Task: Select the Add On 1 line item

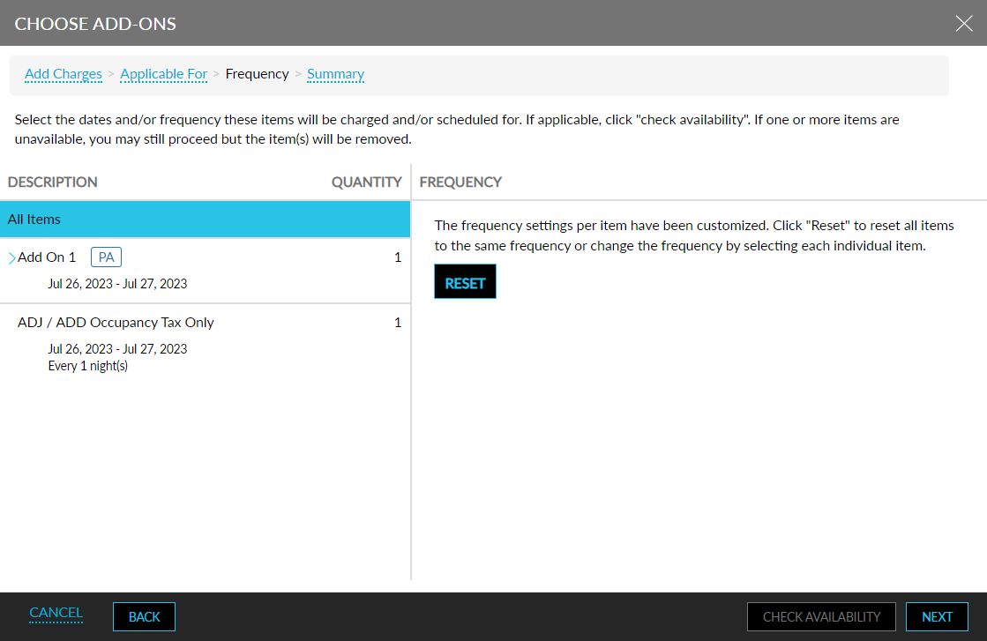Action: click(50, 257)
